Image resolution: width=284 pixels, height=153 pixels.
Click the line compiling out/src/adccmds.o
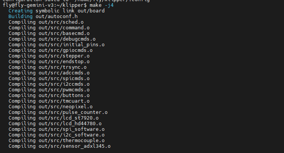(49, 73)
